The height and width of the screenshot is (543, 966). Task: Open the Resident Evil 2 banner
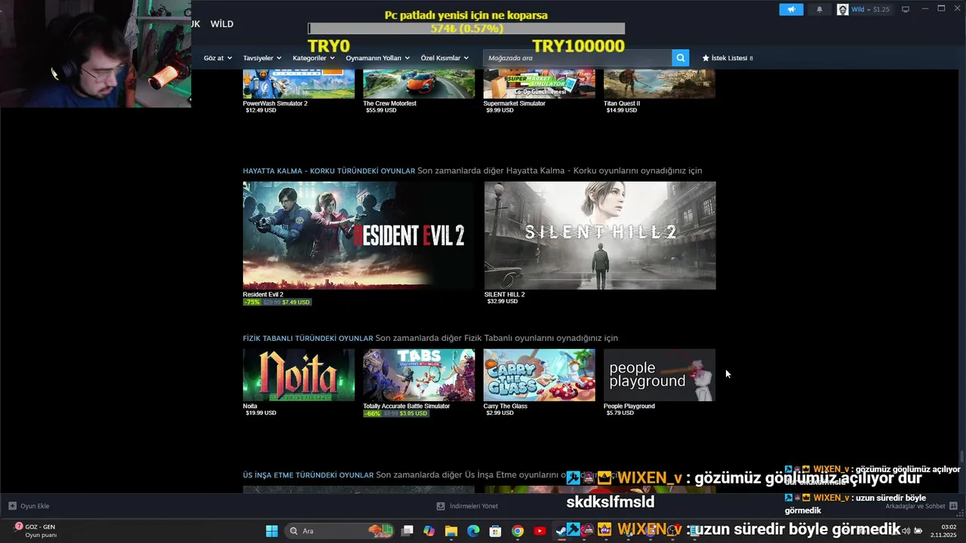tap(358, 235)
